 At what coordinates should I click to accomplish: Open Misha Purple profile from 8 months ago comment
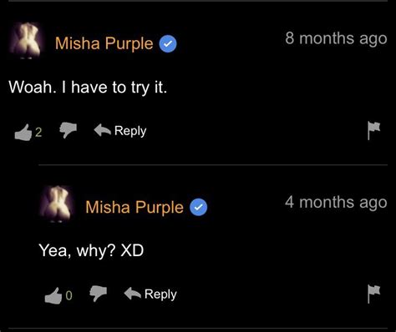pyautogui.click(x=104, y=43)
